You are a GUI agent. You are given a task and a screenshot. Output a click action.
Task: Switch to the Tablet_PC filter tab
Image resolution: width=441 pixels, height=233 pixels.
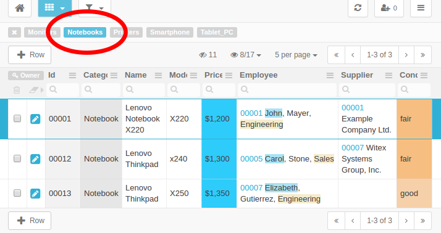(x=217, y=32)
